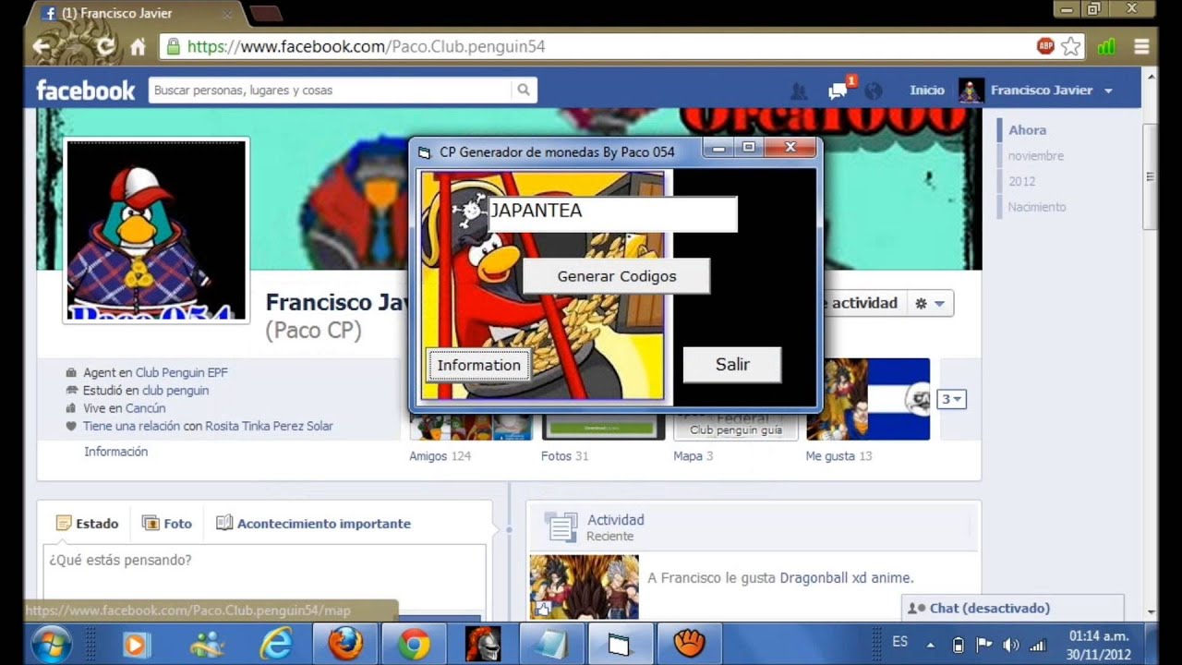
Task: Focus the Buscar personas search box
Action: (x=331, y=91)
